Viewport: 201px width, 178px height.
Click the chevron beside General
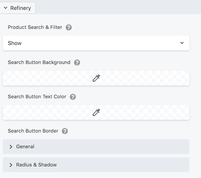11,147
